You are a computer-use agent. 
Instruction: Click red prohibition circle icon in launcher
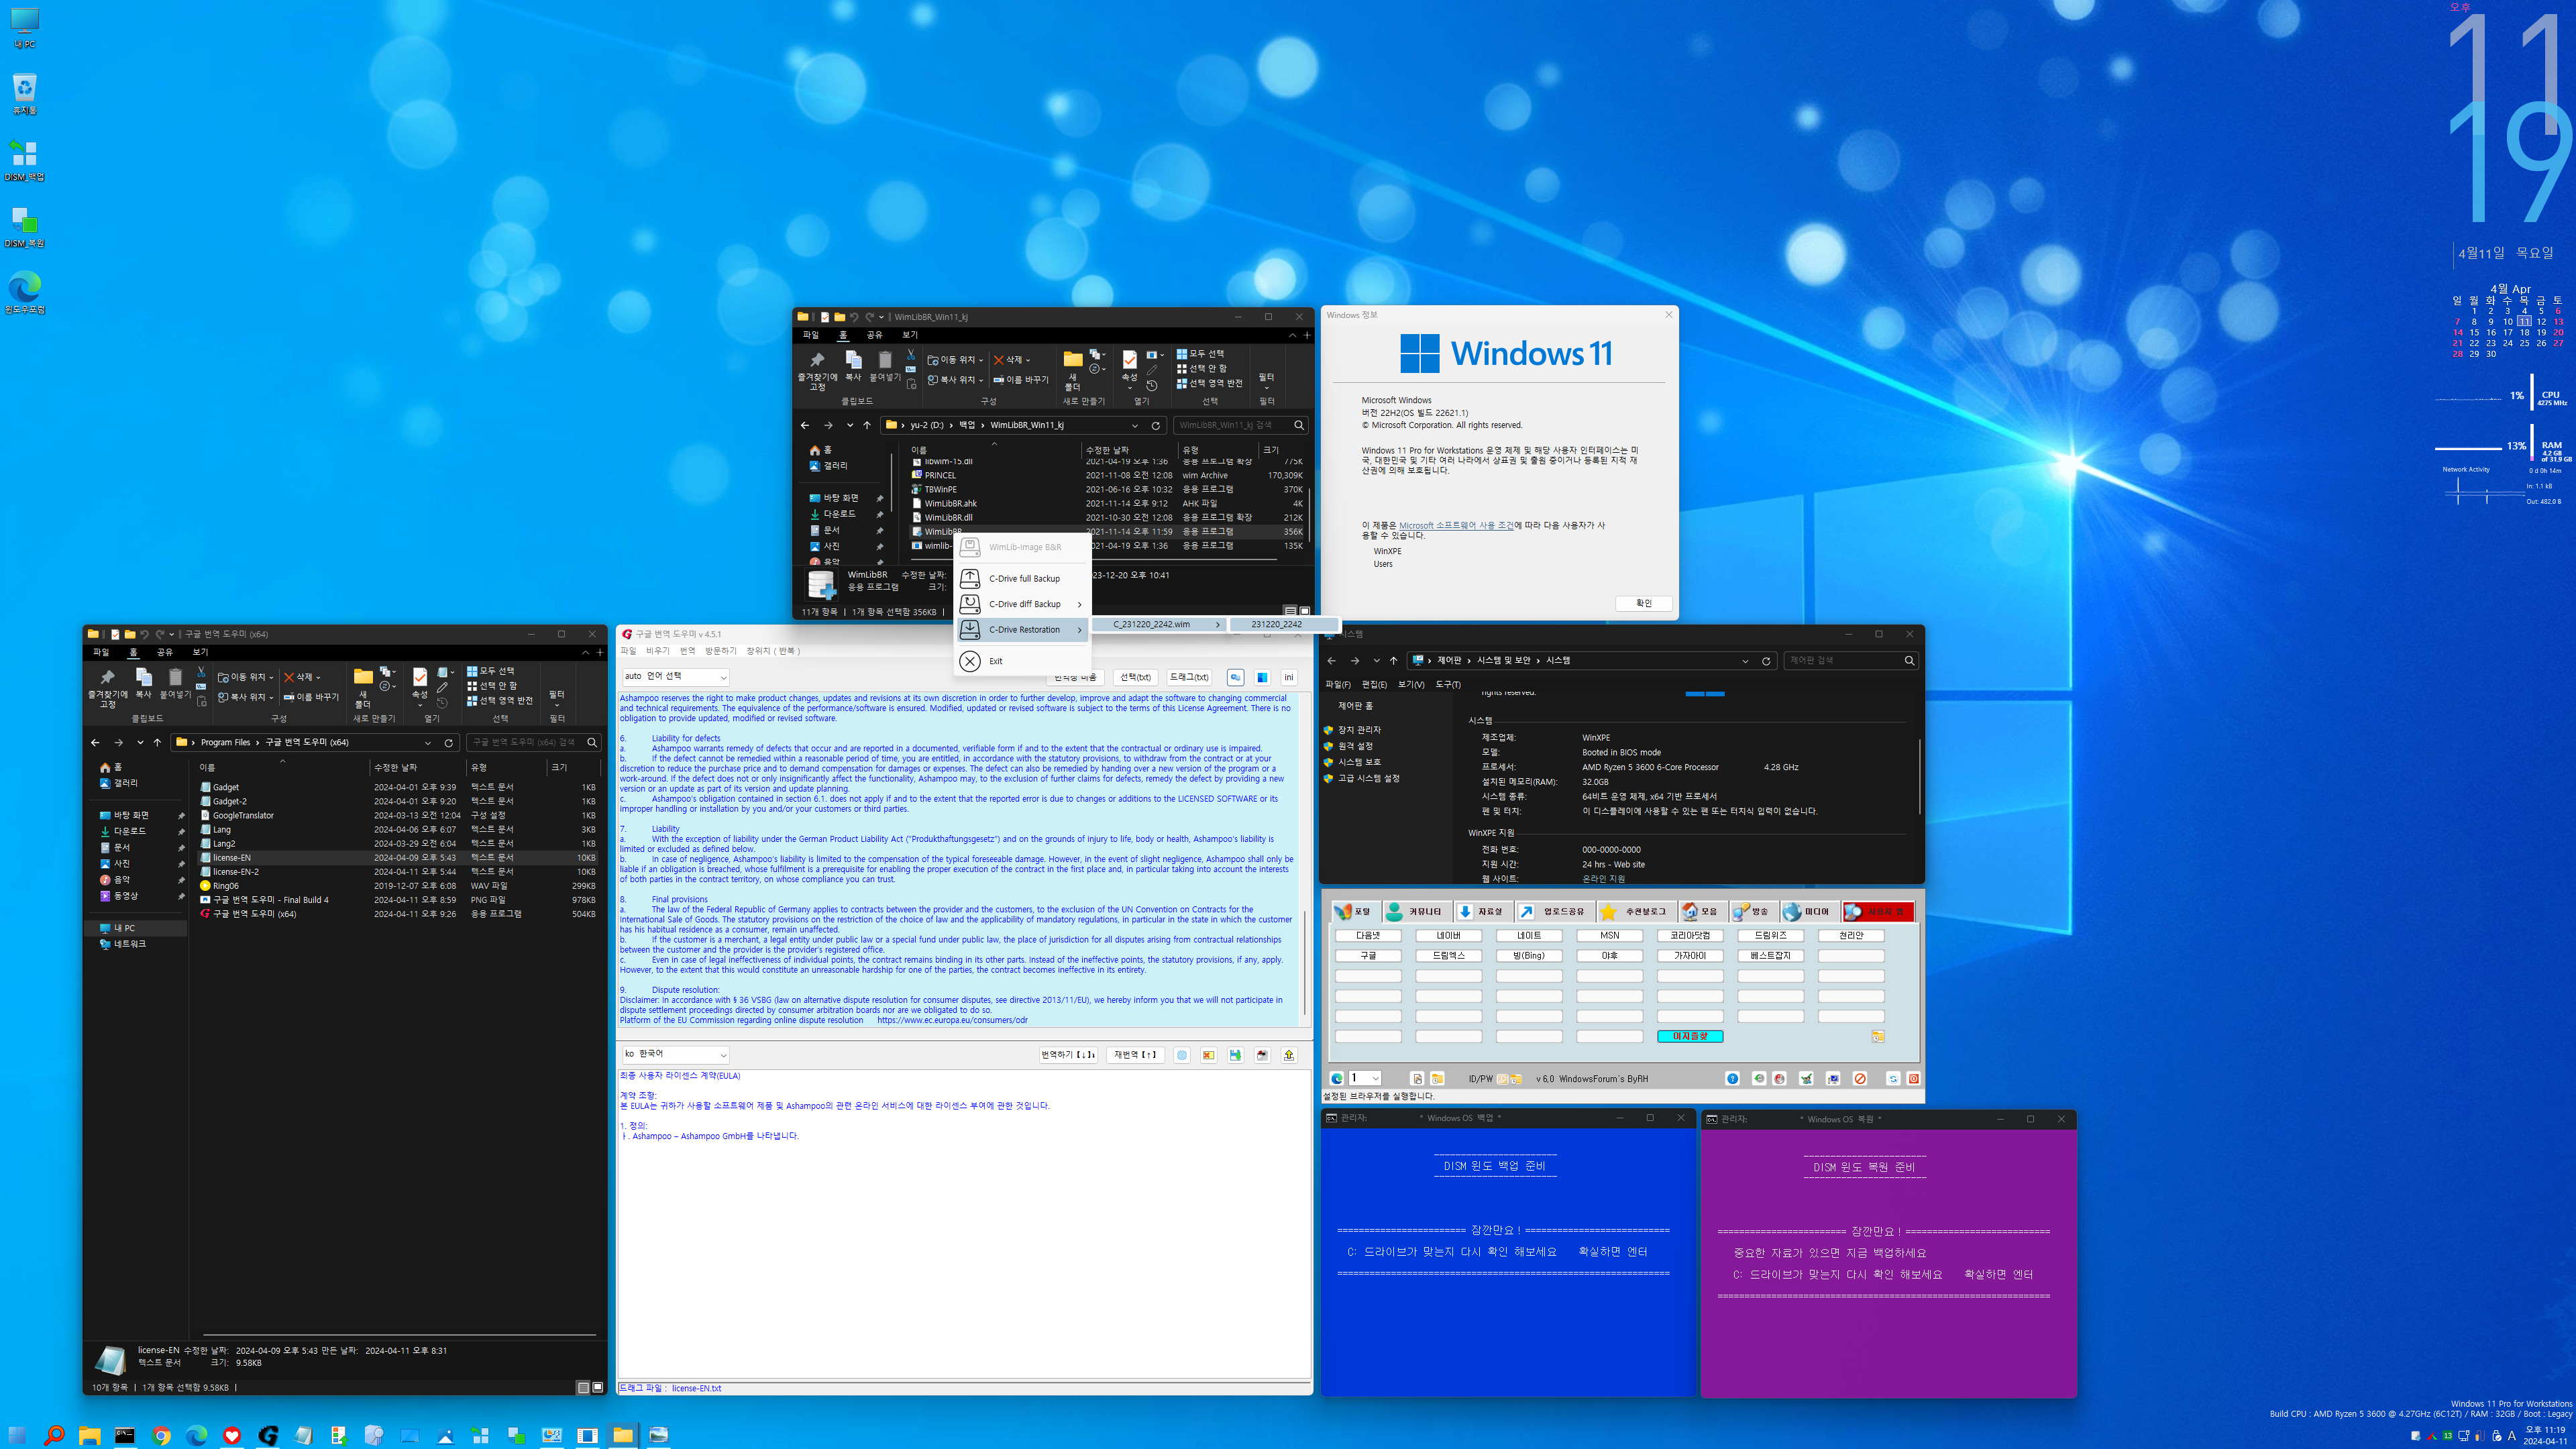pos(1860,1078)
